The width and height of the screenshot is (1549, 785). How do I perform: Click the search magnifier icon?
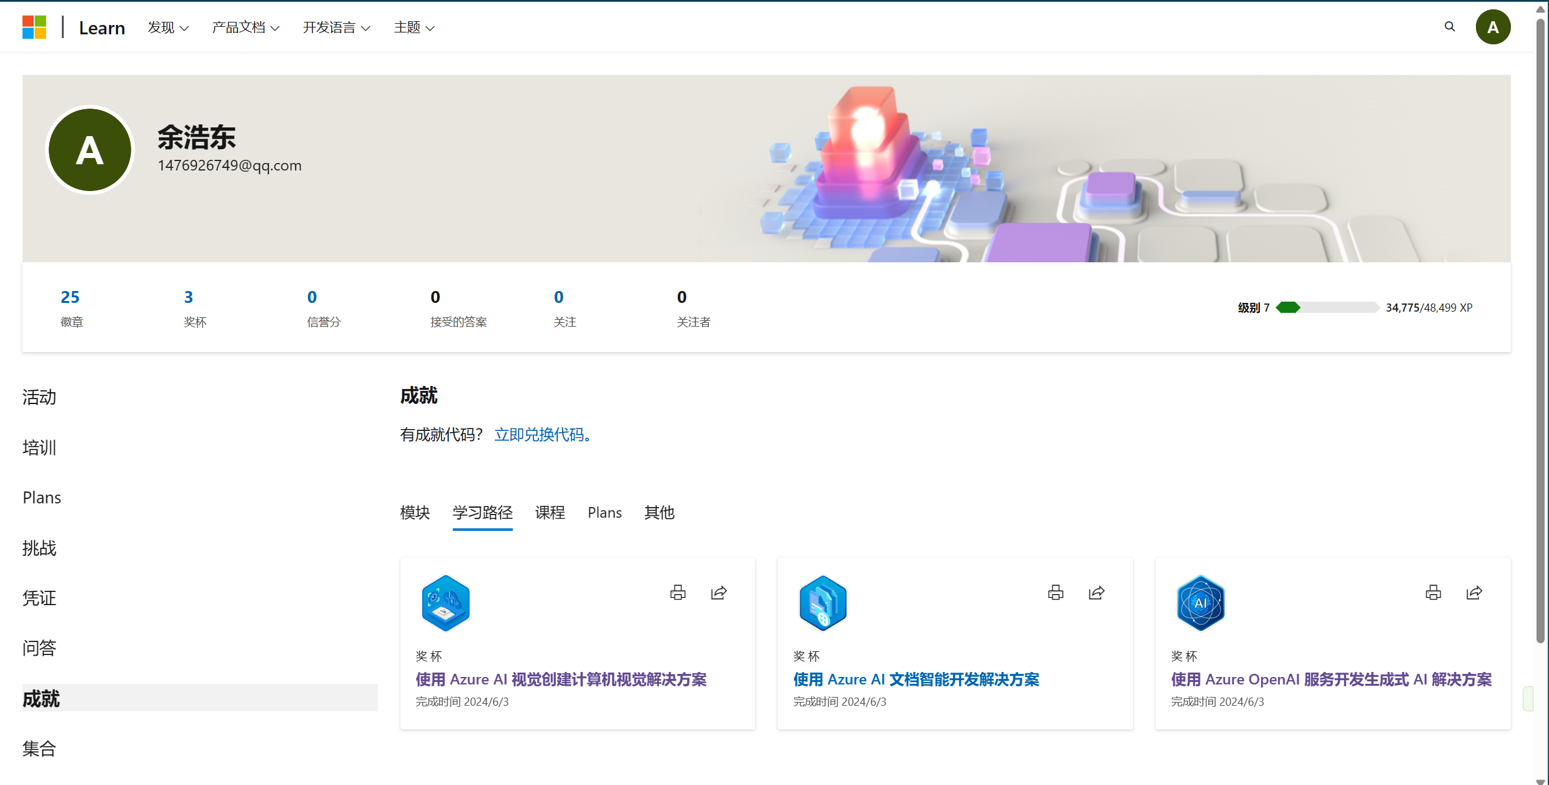coord(1450,27)
